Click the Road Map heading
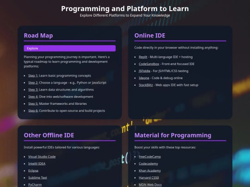This screenshot has width=250, height=187. tap(38, 36)
